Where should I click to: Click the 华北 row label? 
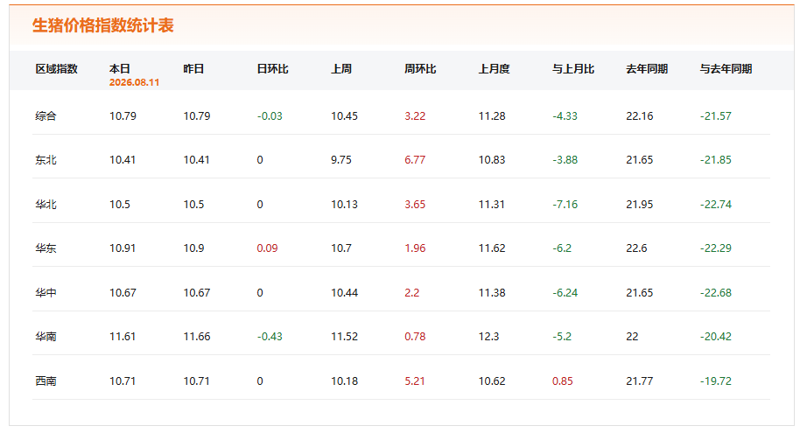click(x=46, y=204)
